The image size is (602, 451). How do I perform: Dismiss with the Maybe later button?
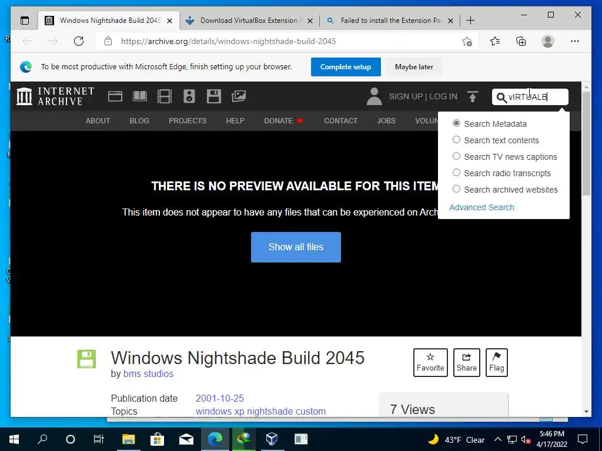coord(414,67)
